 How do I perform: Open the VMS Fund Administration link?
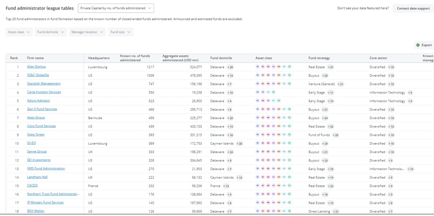coord(46,169)
